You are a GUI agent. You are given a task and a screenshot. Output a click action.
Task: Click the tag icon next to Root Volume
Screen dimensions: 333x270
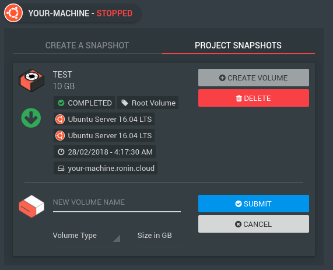pyautogui.click(x=125, y=103)
